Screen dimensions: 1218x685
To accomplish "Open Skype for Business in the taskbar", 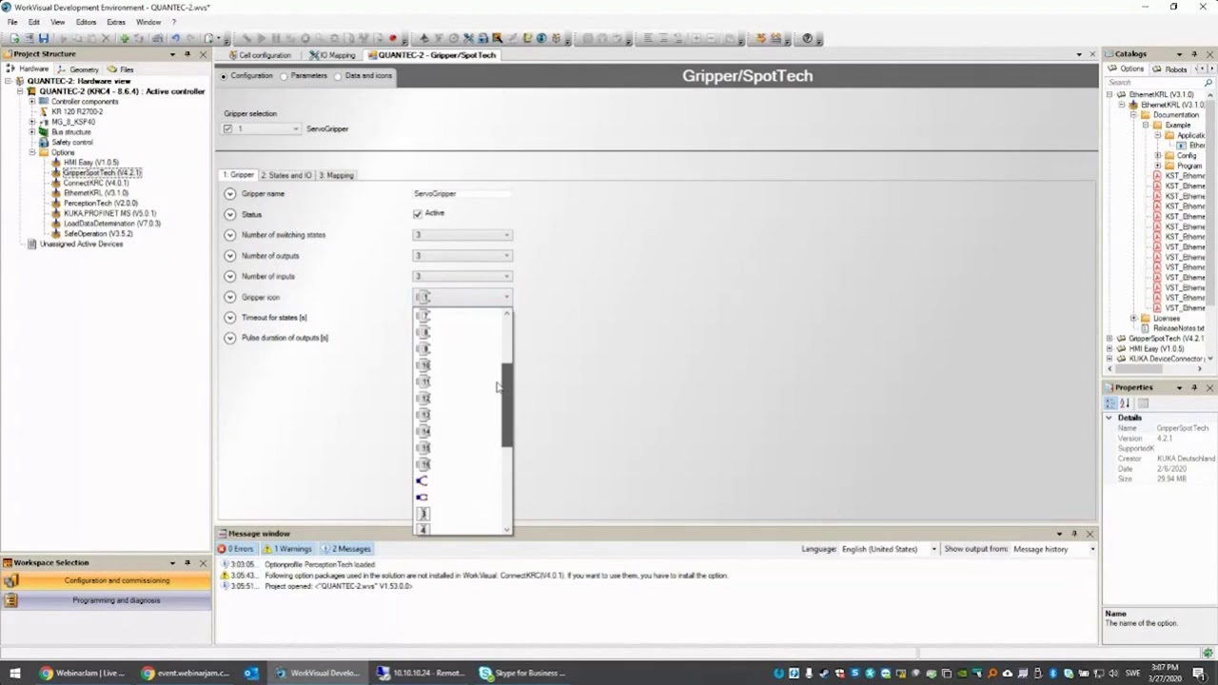I will click(x=521, y=673).
